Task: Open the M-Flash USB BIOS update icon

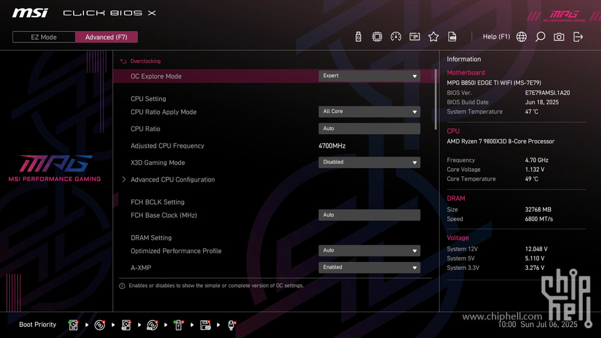Action: [358, 37]
